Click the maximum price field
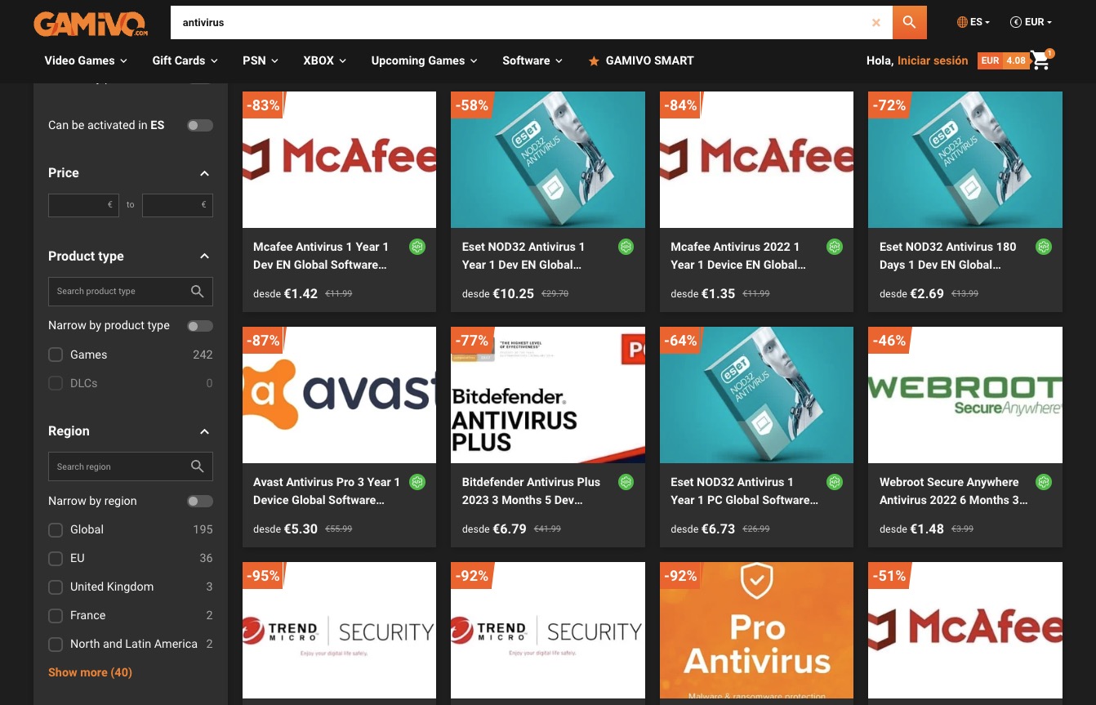The width and height of the screenshot is (1096, 705). pos(177,205)
